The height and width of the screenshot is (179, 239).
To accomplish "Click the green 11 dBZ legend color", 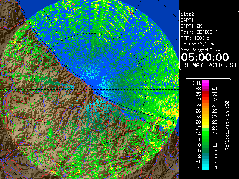I will click(205, 139).
